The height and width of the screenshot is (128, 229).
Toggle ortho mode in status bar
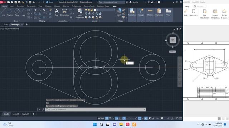coord(120,118)
